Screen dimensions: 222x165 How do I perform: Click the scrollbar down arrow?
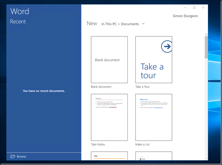point(206,159)
